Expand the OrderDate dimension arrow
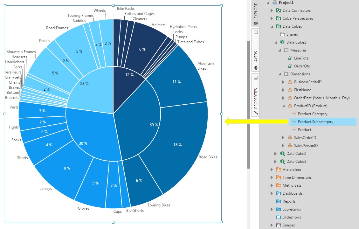Viewport: 359px width, 229px height. pos(283,98)
